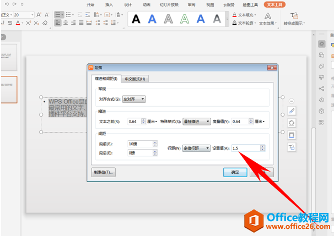334x236 pixels.
Task: Open the convert to diagram (转换成图示) dropdown
Action: (x=294, y=19)
